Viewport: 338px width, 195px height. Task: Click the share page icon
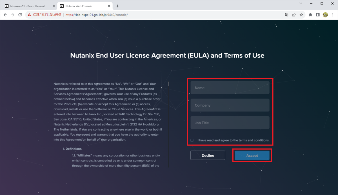click(x=294, y=15)
